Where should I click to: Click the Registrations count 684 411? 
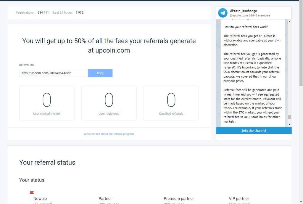[43, 13]
